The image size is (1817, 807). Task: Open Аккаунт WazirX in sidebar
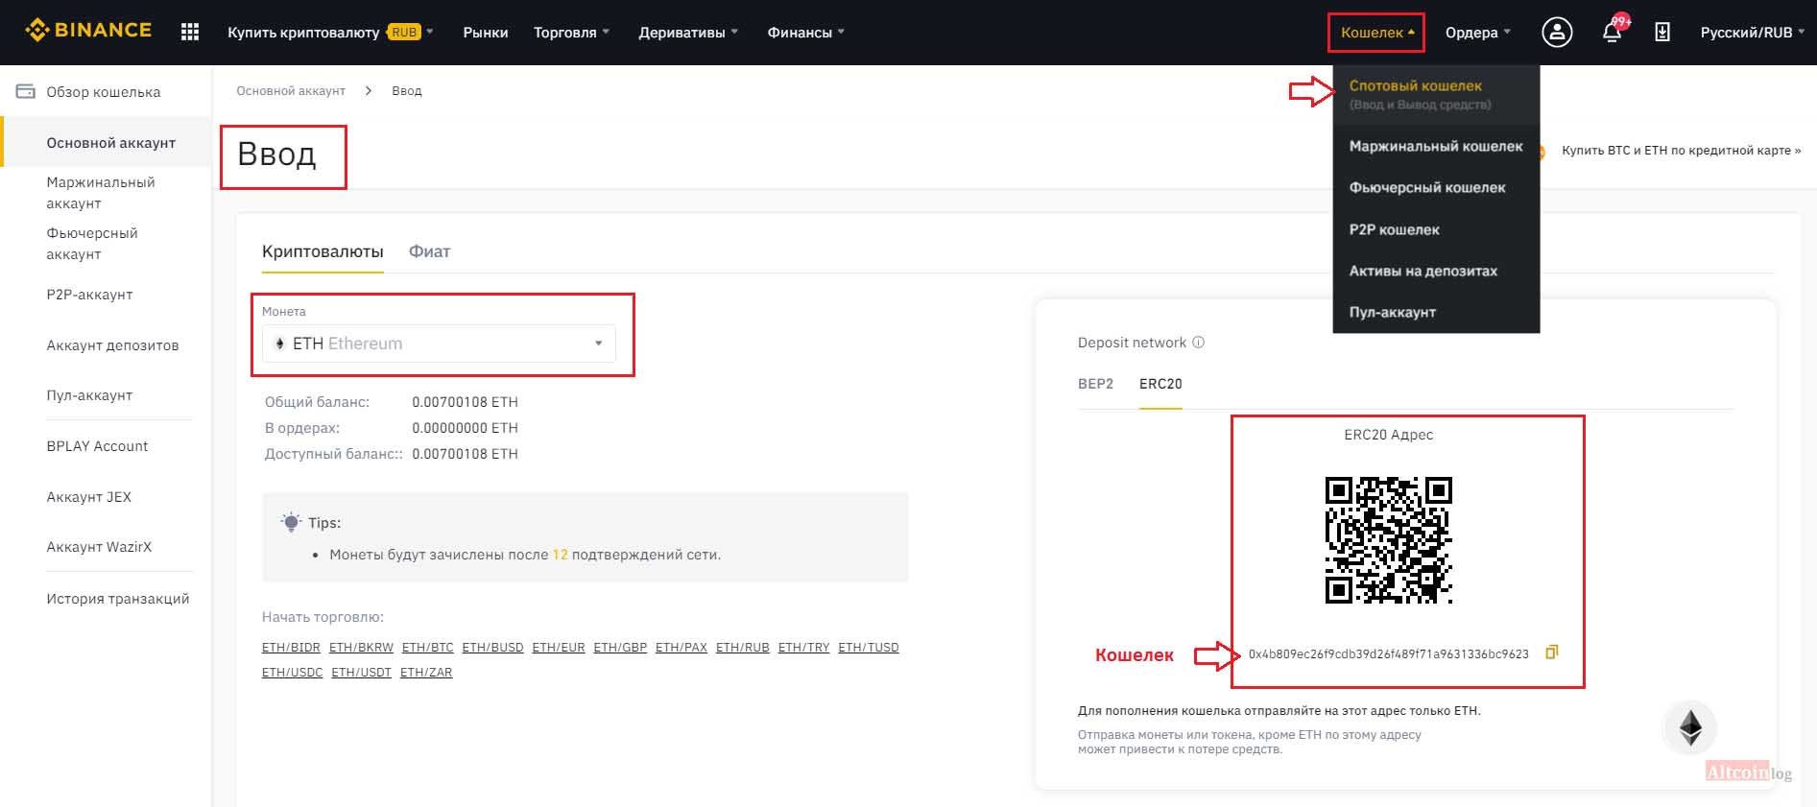(99, 547)
